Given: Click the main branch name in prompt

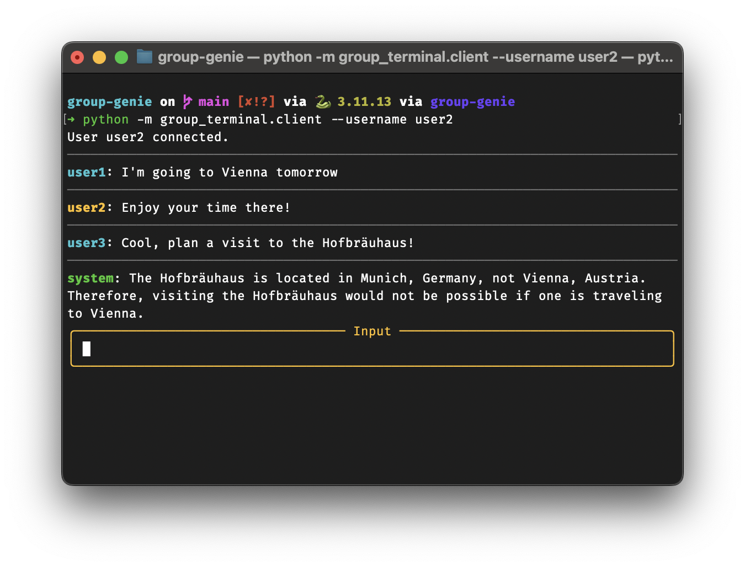Looking at the screenshot, I should pos(214,101).
